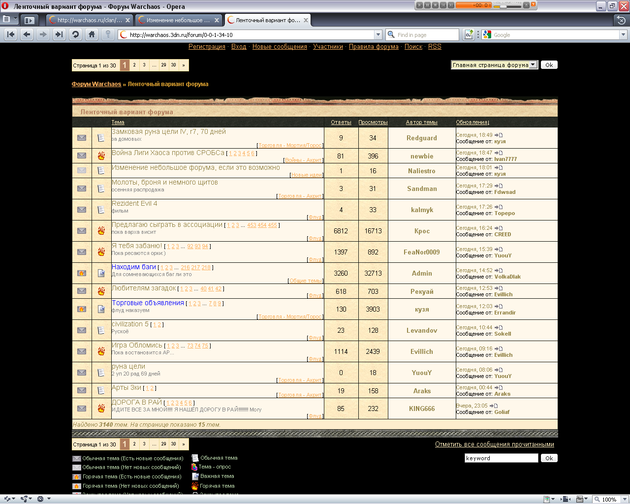The width and height of the screenshot is (630, 504).
Task: Open author profile 'FeaNor0009'
Action: (x=422, y=252)
